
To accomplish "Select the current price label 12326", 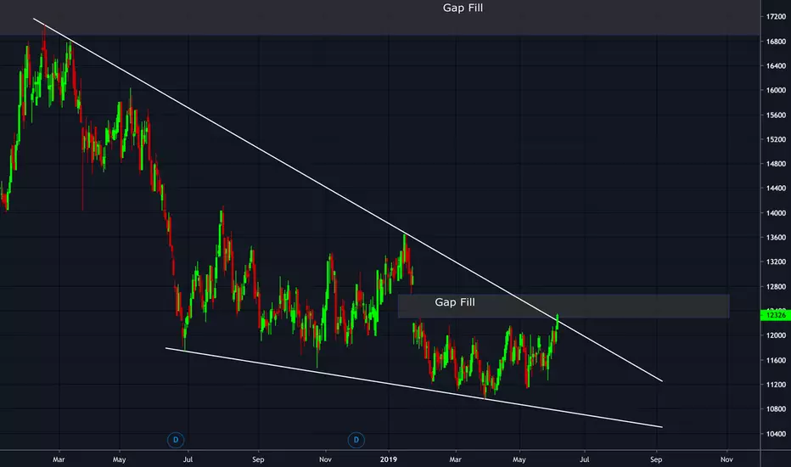I will click(x=776, y=315).
